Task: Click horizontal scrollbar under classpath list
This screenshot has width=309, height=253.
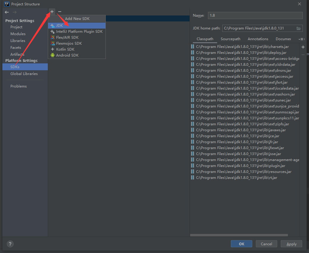Action: point(239,235)
